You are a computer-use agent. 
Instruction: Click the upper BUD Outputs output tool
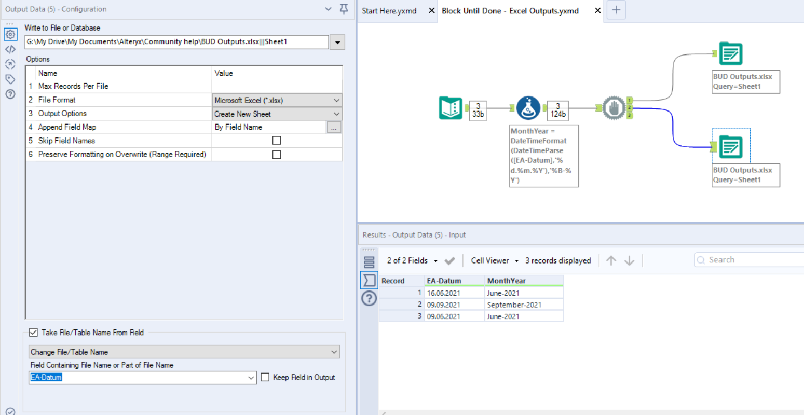point(731,53)
